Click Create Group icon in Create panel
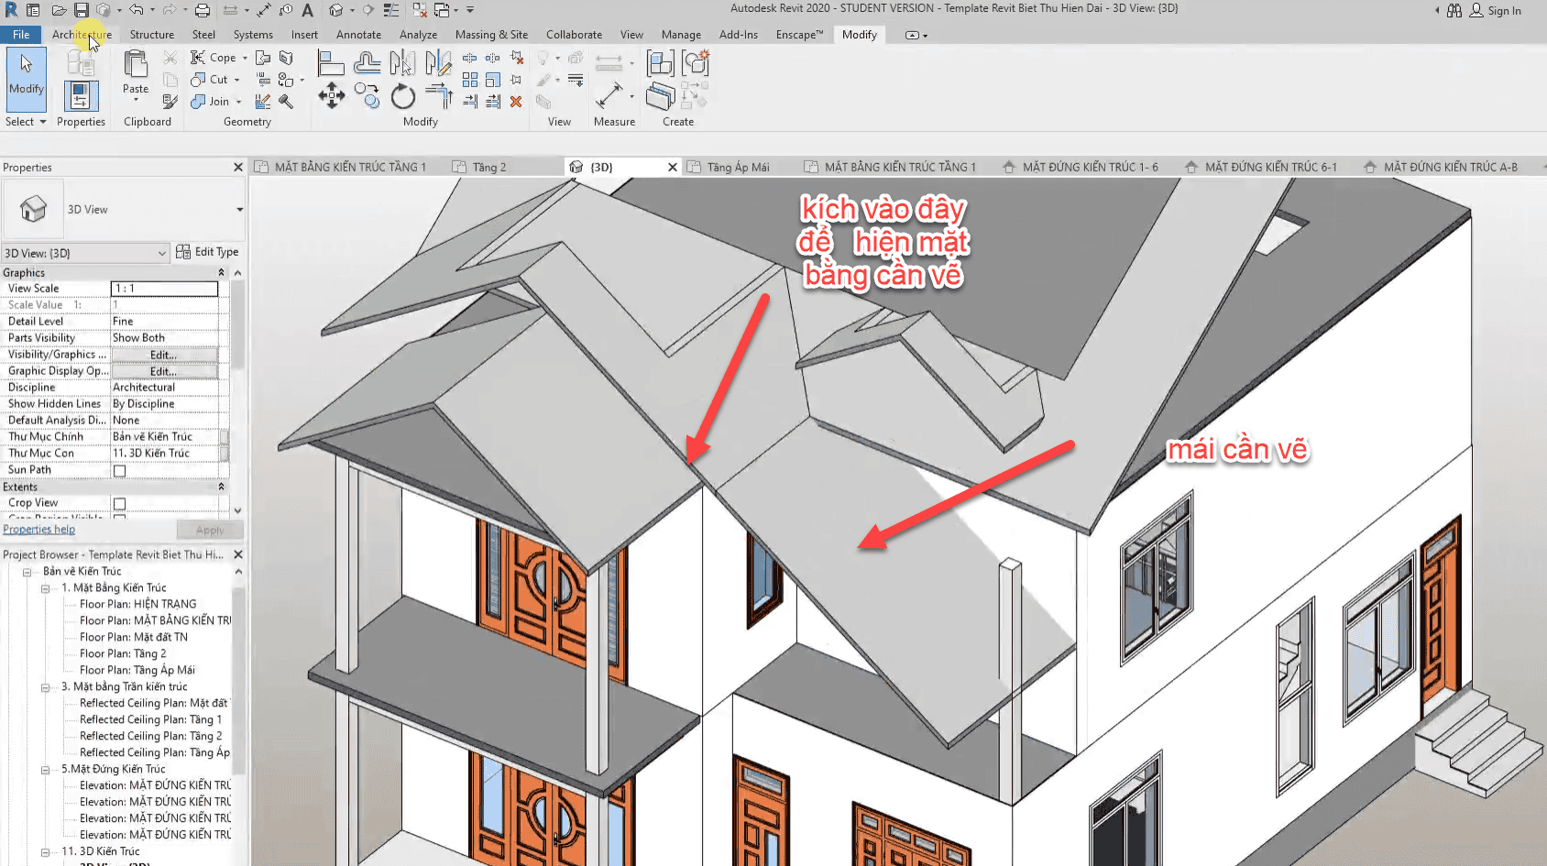1547x866 pixels. (697, 63)
